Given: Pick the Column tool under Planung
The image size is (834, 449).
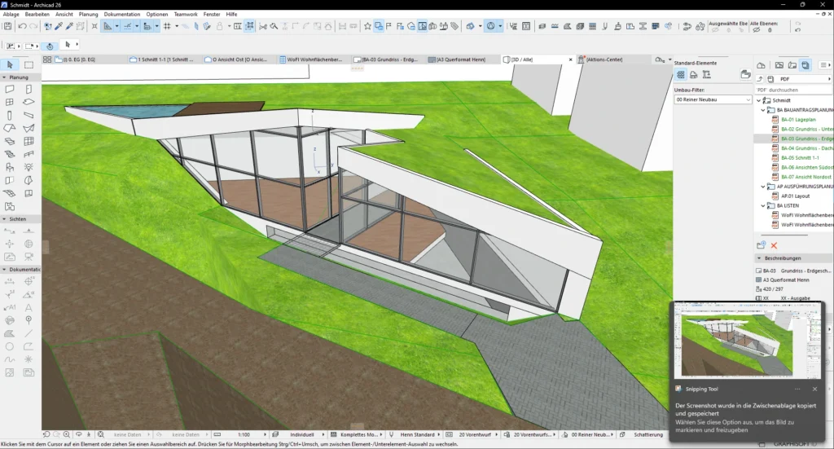Looking at the screenshot, I should tap(10, 115).
